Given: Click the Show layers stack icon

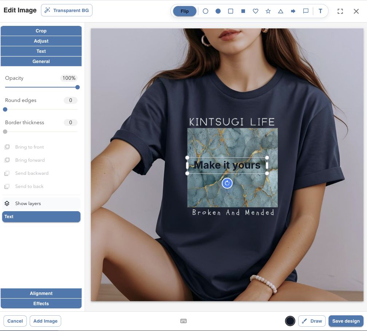Looking at the screenshot, I should click(x=7, y=204).
